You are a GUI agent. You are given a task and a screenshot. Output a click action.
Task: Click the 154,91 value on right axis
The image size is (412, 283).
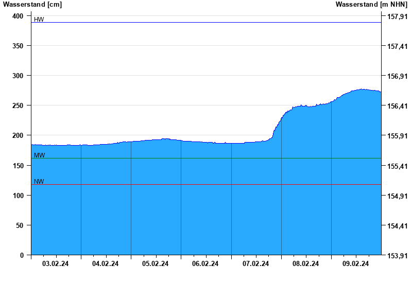click(x=398, y=196)
